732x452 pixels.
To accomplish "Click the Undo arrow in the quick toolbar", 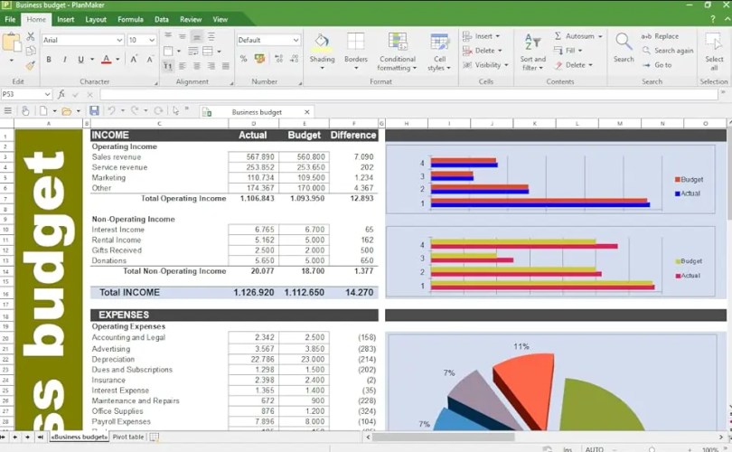I will (x=111, y=110).
